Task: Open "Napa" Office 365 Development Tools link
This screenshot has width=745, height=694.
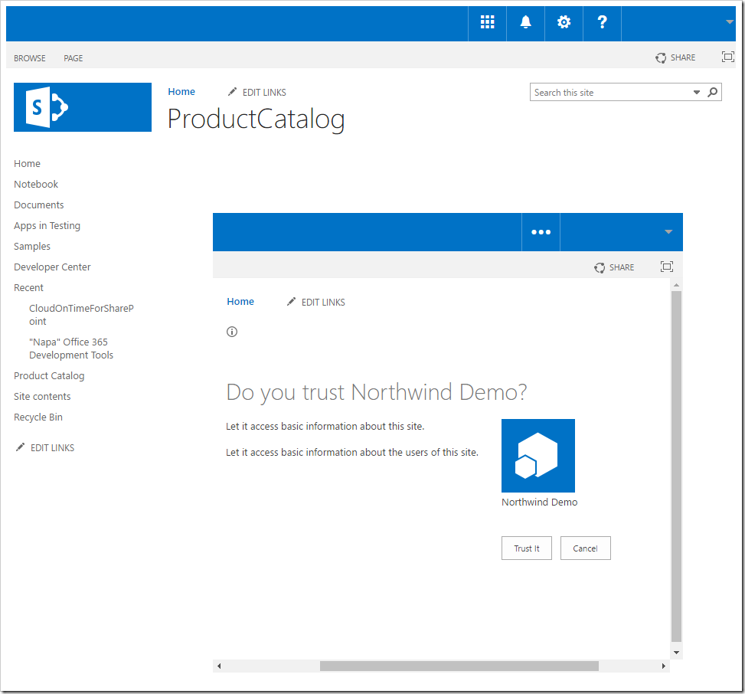Action: (x=71, y=349)
